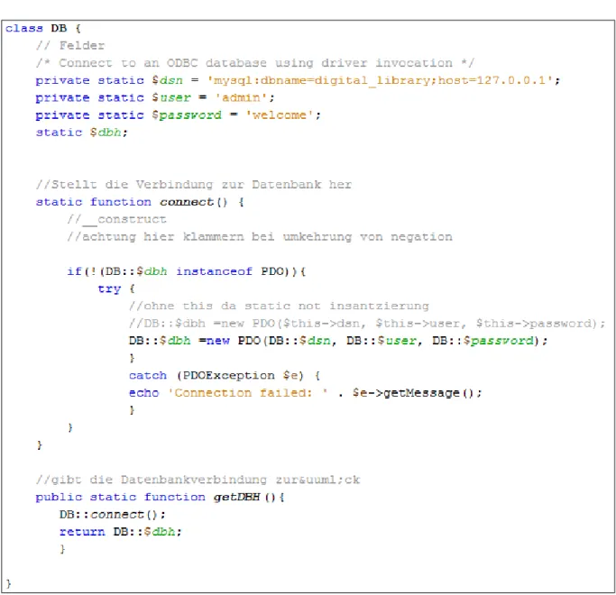Select the 'gibt die Datenbankverbindung' comment

pos(198,480)
